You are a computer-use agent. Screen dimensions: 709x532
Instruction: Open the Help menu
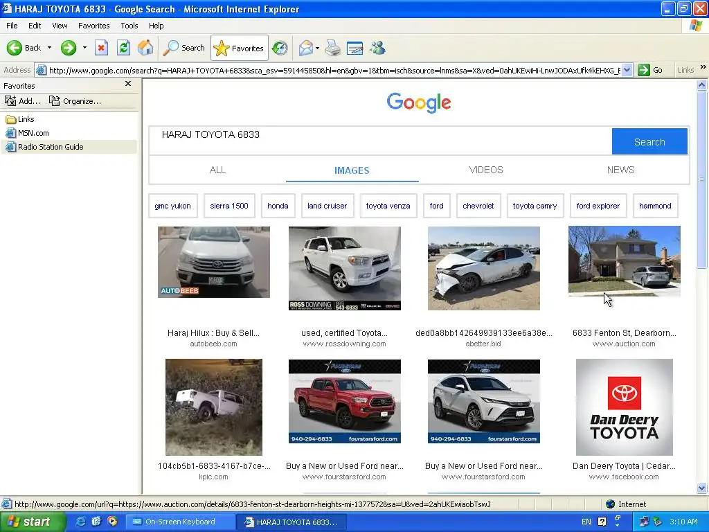tap(156, 26)
